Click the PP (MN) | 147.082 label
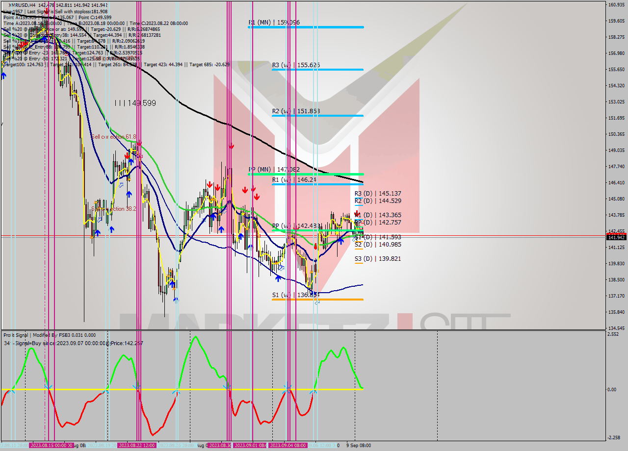 coord(274,169)
